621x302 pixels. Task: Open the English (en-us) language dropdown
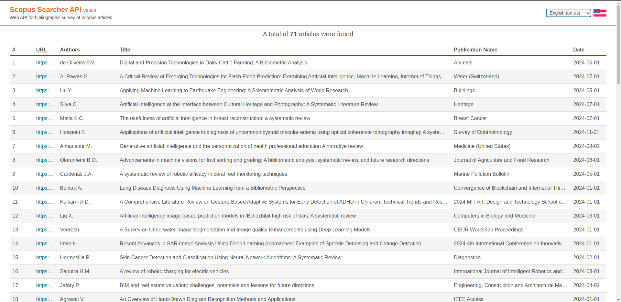point(568,13)
